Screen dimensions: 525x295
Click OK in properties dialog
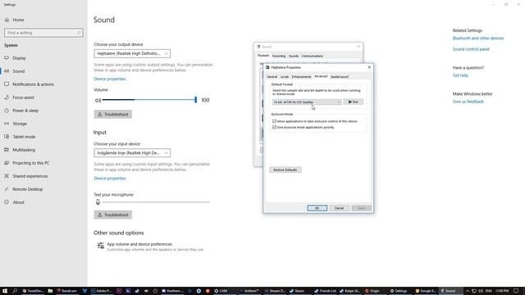pyautogui.click(x=317, y=208)
